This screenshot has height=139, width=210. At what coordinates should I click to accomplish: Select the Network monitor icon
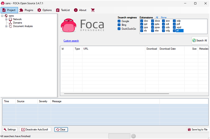10,19
